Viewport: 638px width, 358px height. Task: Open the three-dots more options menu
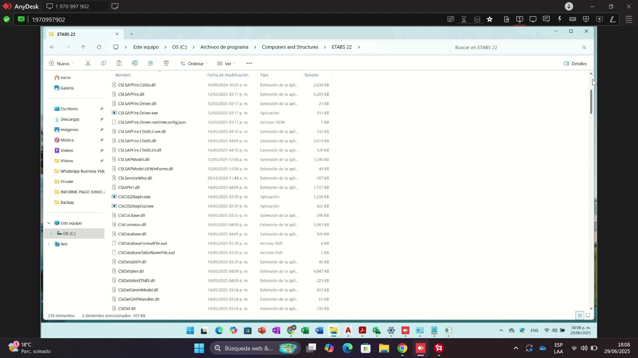(x=249, y=63)
